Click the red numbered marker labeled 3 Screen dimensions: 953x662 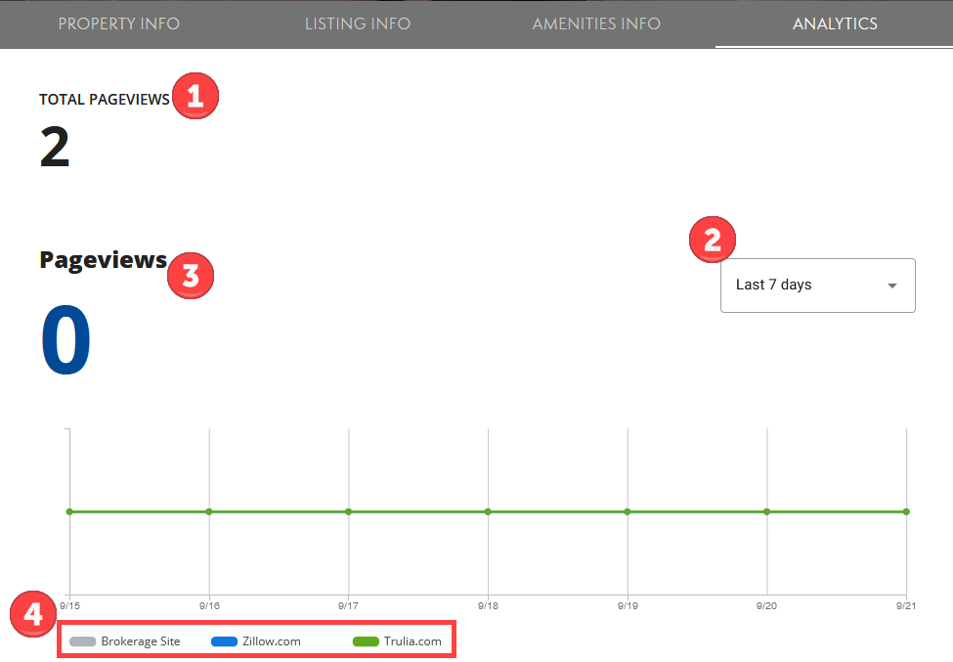(190, 276)
